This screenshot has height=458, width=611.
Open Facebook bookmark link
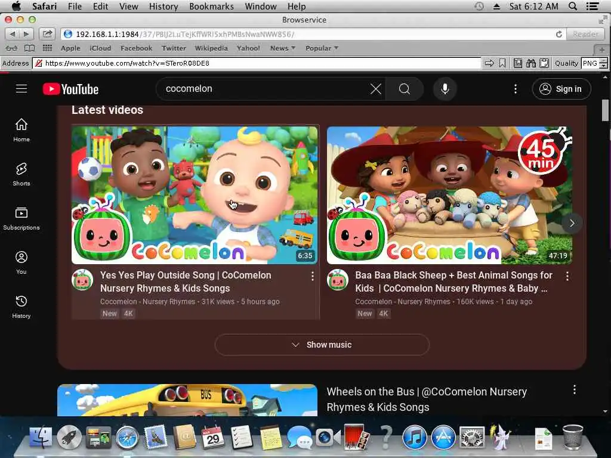[137, 48]
